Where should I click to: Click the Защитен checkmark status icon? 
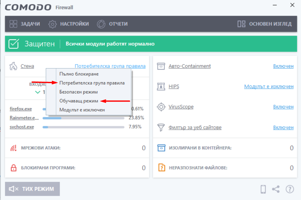(x=14, y=44)
